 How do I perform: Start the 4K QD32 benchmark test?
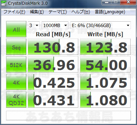click(x=16, y=100)
